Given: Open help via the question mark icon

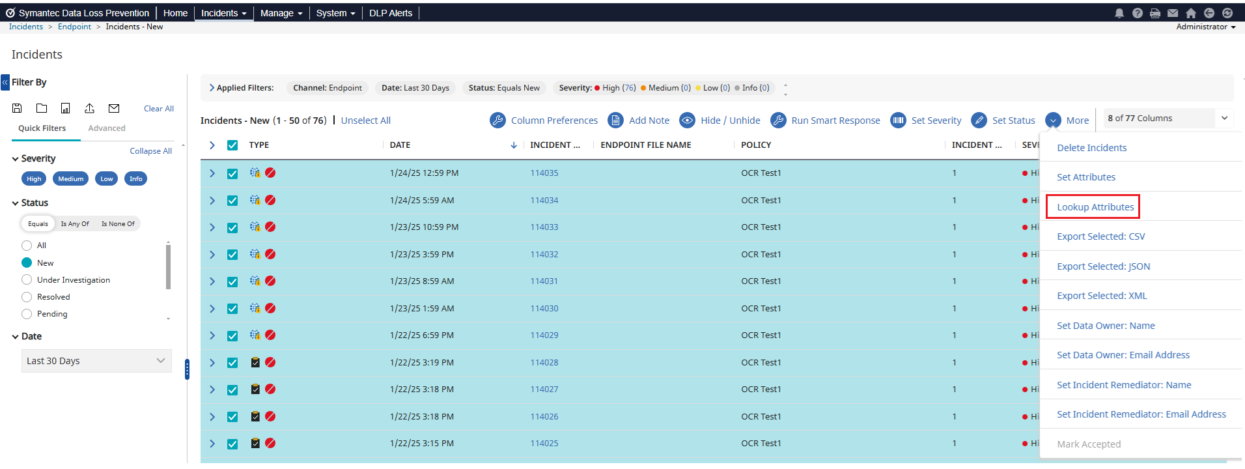Looking at the screenshot, I should click(x=1137, y=13).
